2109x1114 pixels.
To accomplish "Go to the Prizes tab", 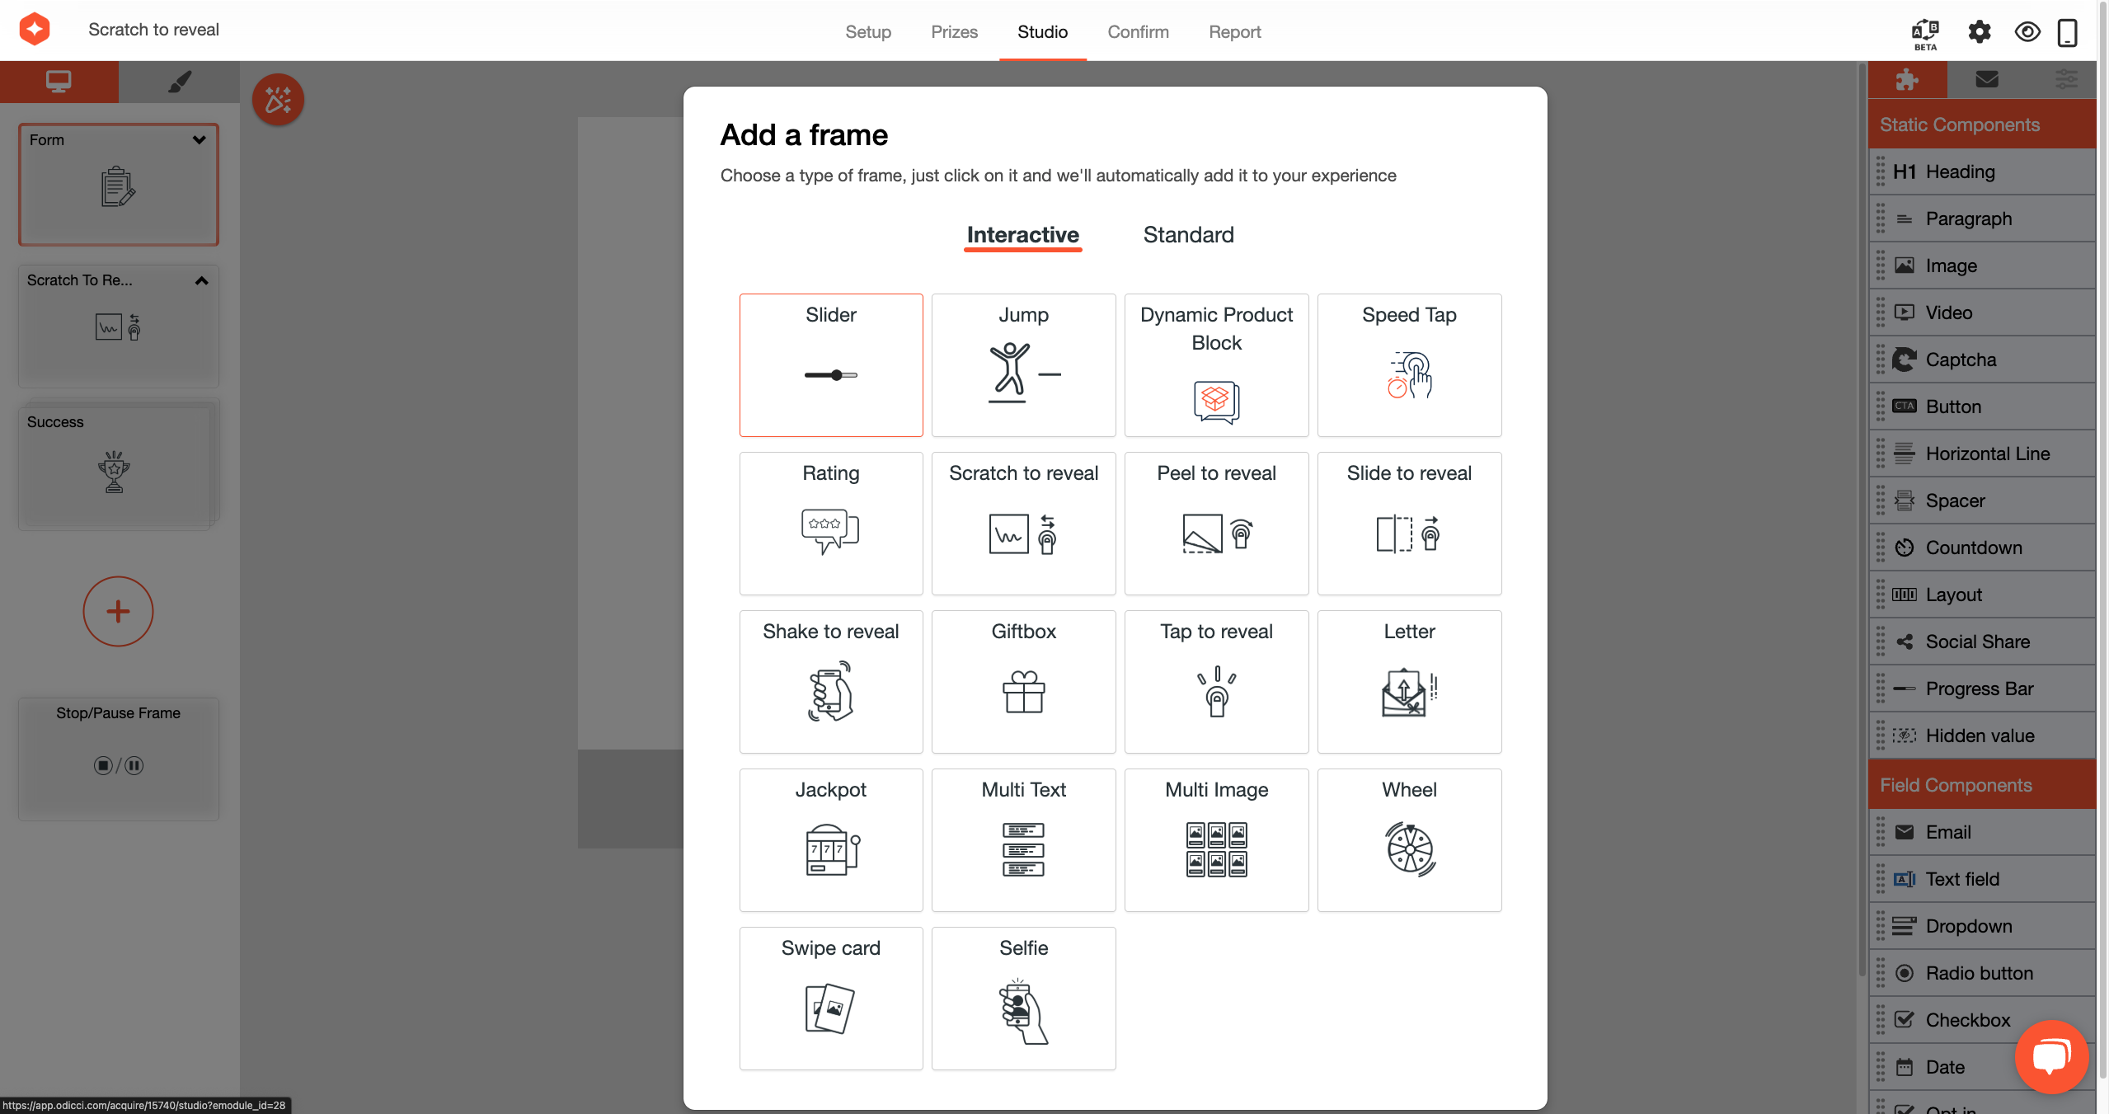I will [953, 32].
